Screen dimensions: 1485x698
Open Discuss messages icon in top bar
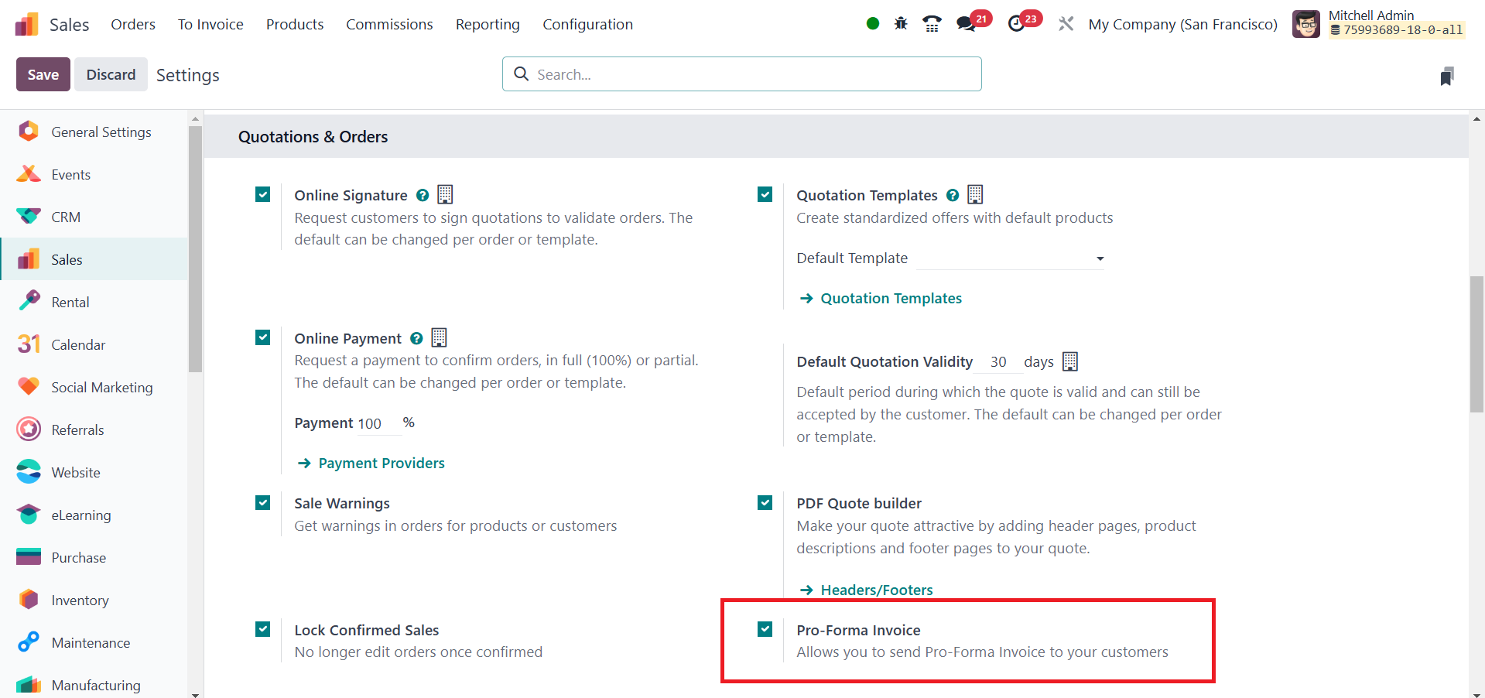point(966,24)
